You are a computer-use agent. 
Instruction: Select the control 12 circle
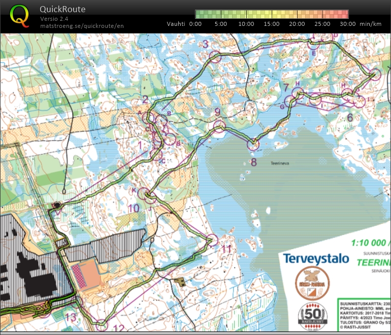click(102, 324)
